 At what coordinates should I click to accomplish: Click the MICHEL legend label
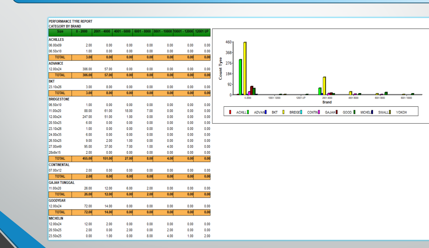point(365,112)
